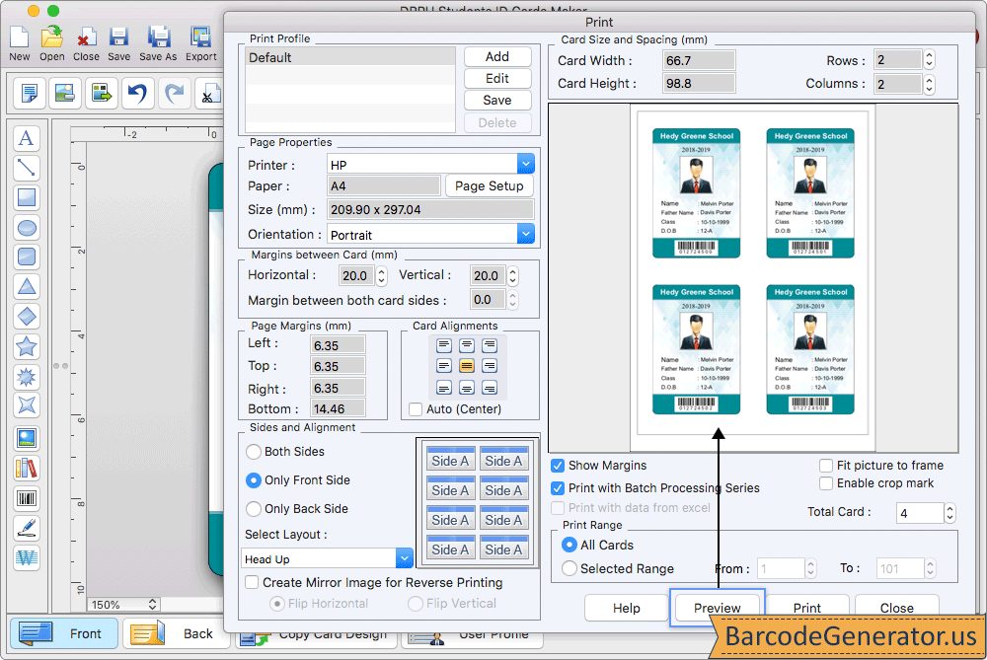Click the Rows stepper arrows

click(929, 60)
